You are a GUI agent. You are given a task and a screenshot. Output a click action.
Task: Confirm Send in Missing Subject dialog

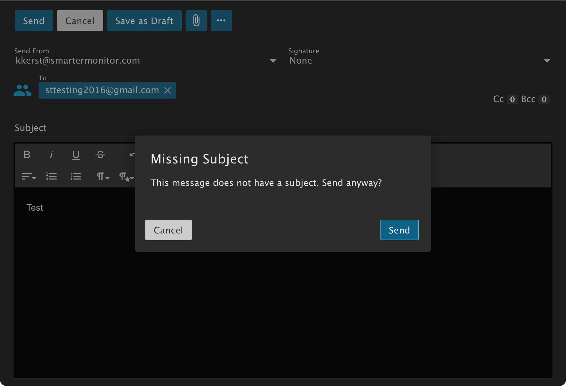399,230
